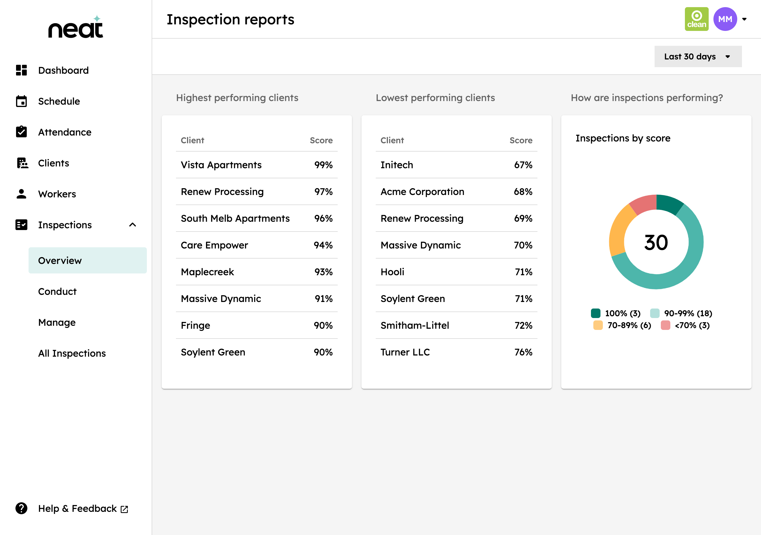Toggle the 100% legend item in chart
The height and width of the screenshot is (535, 761).
click(x=616, y=313)
